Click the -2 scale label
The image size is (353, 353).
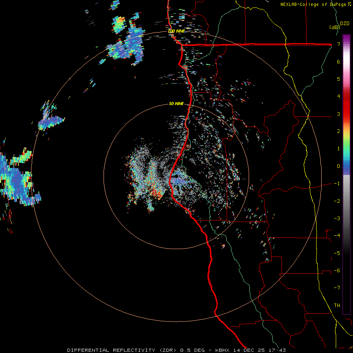coord(337,201)
